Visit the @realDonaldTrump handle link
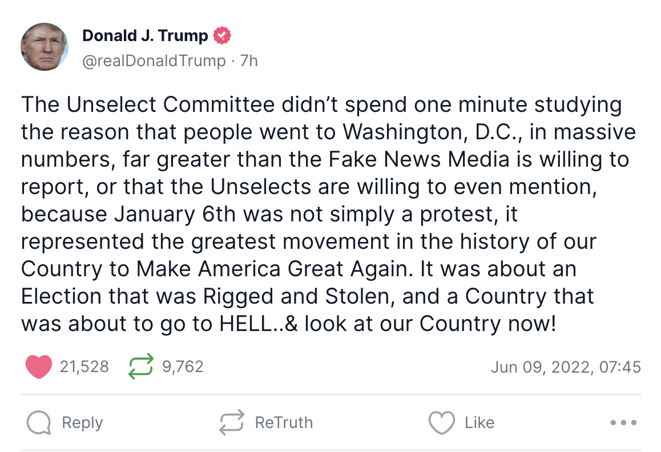661x452 pixels. pos(154,60)
